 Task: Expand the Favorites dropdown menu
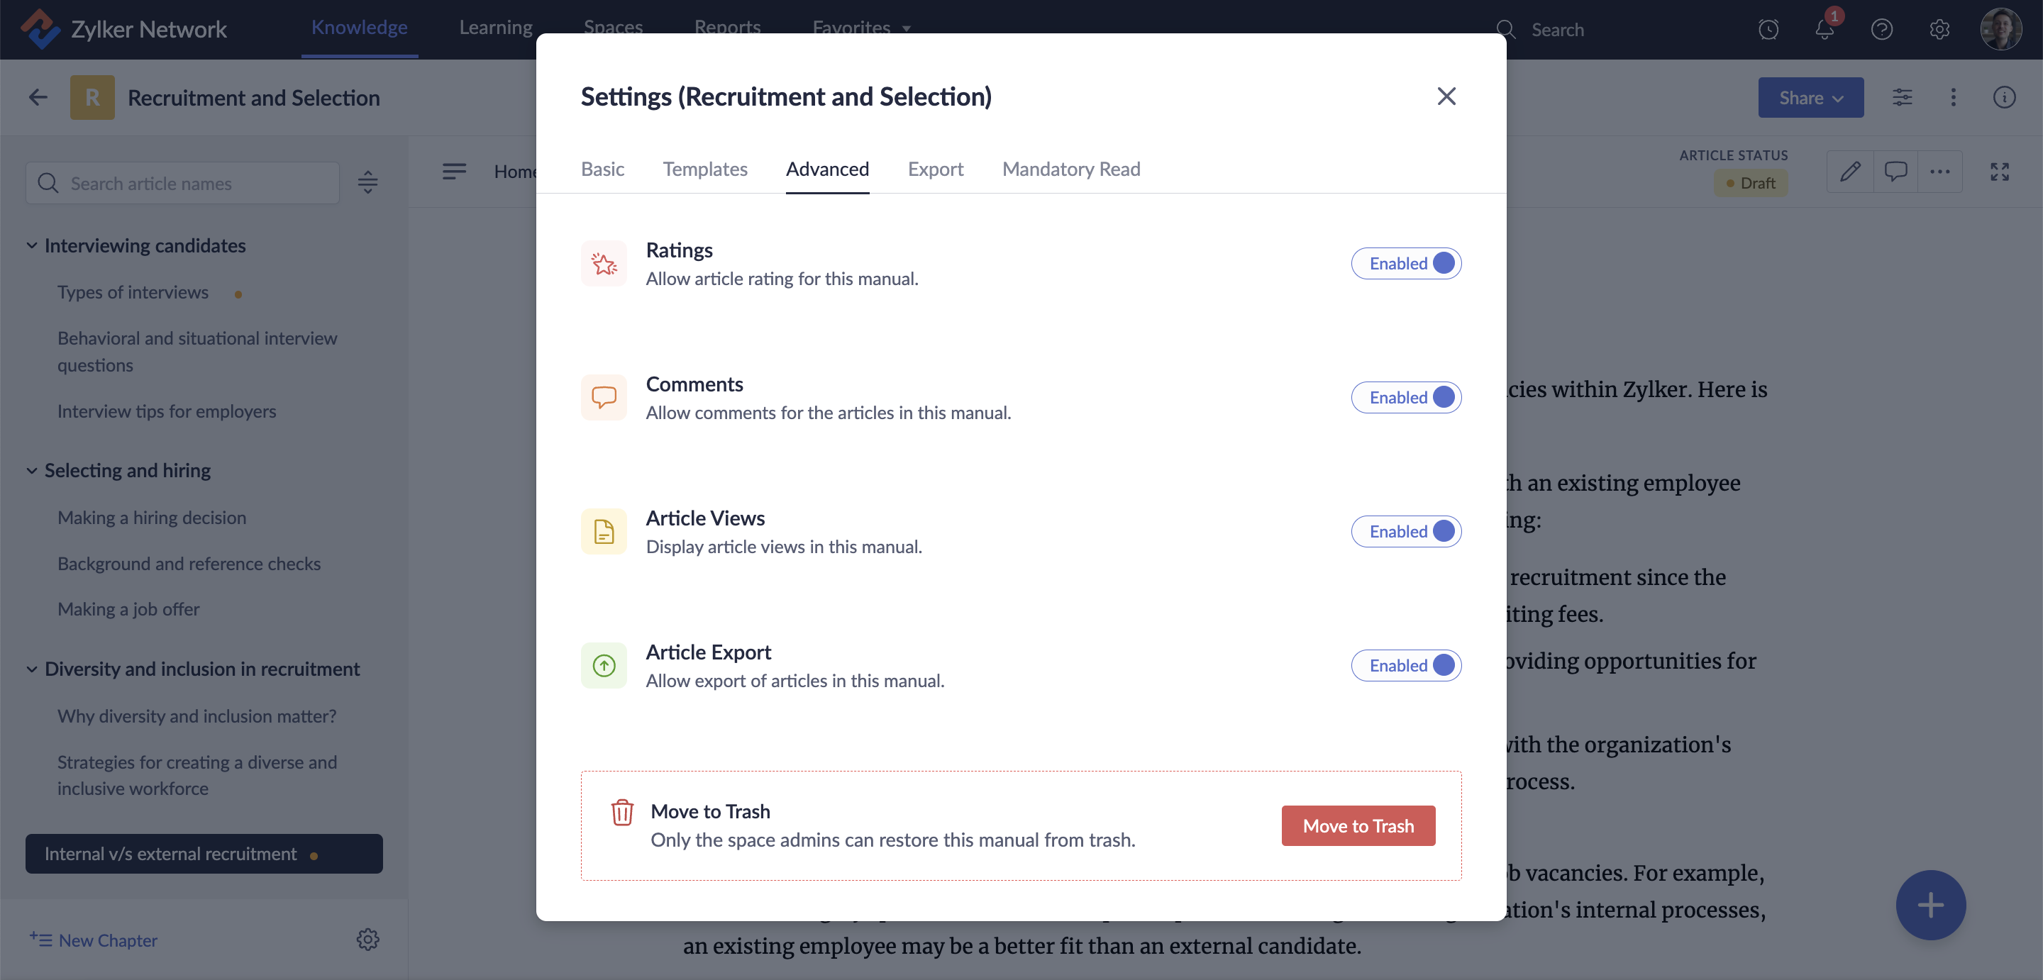pyautogui.click(x=860, y=27)
